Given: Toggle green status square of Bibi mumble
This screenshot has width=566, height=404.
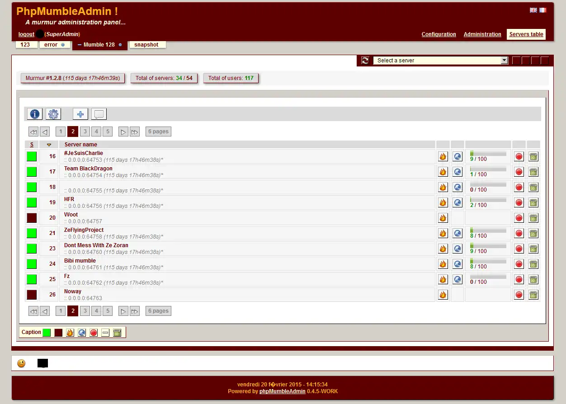Looking at the screenshot, I should pos(32,264).
